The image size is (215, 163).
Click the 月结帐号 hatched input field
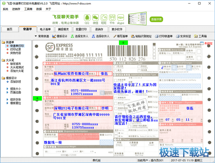(180, 76)
